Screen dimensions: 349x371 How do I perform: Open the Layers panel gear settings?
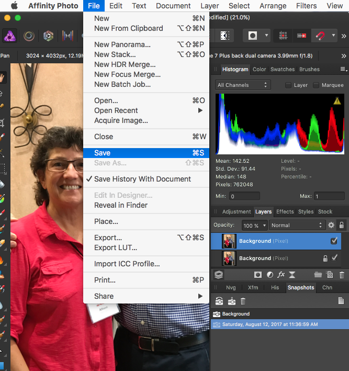click(331, 225)
